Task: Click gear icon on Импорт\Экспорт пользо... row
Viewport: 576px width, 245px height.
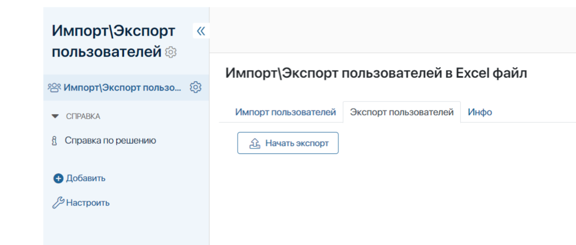Action: [x=196, y=87]
